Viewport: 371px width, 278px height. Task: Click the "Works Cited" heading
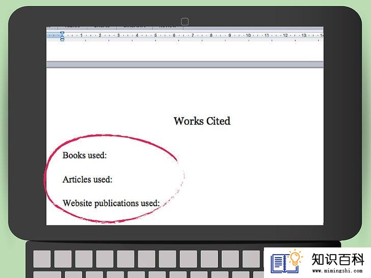[x=202, y=121]
